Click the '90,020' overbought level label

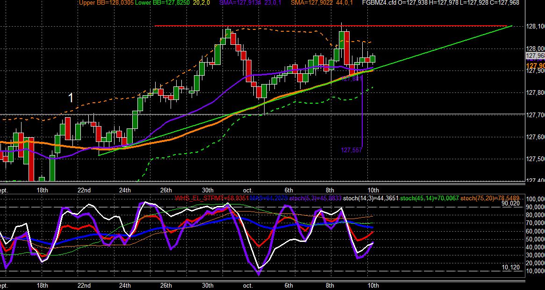[x=510, y=204]
